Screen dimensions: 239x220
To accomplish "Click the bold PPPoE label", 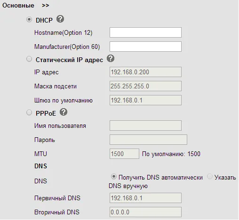I will point(46,113).
